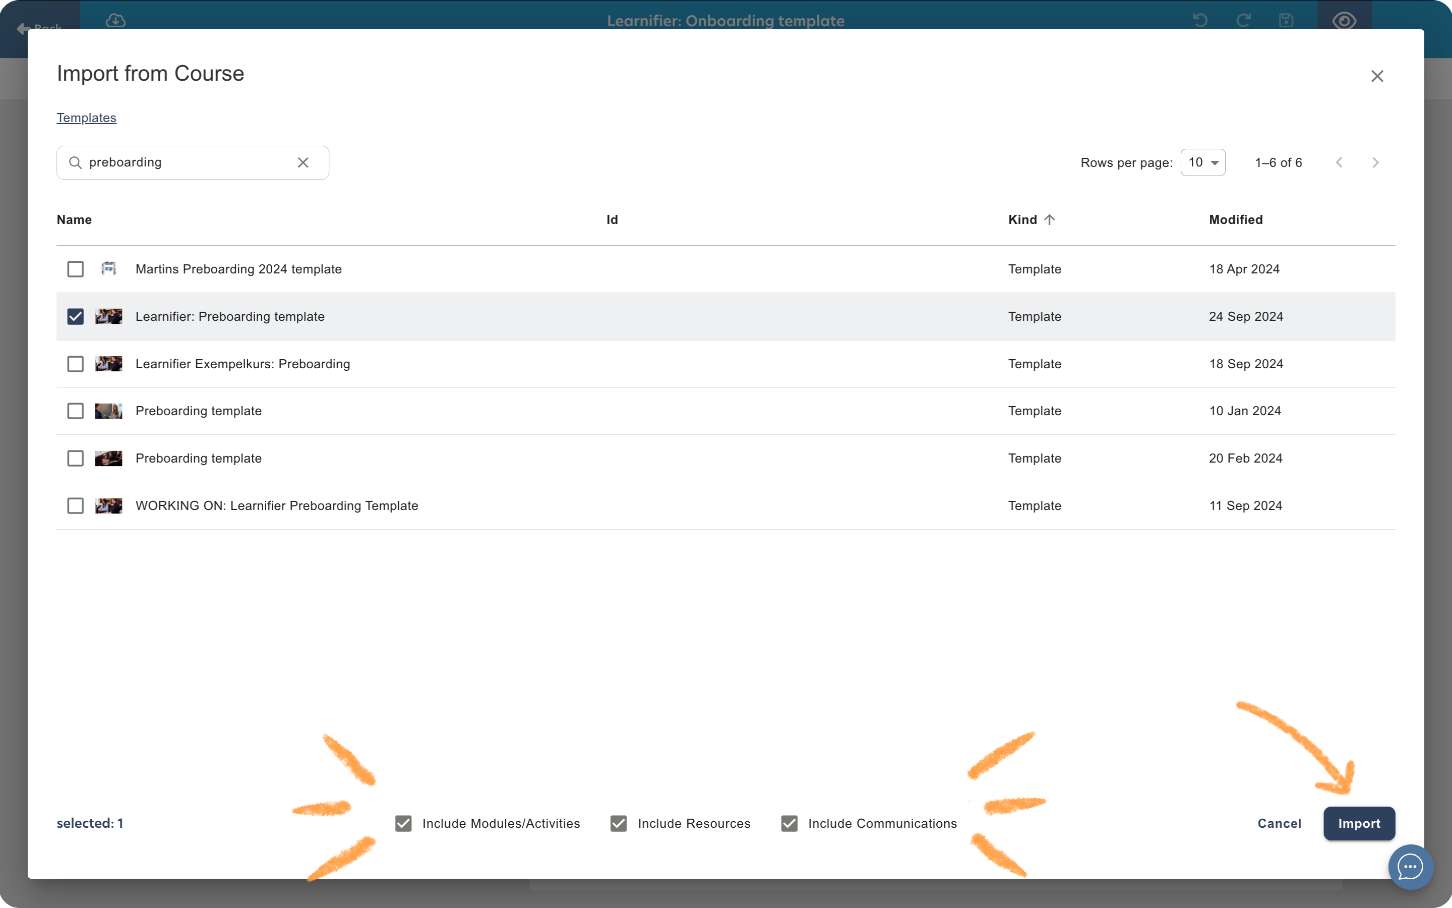Sort by Id column header
The height and width of the screenshot is (908, 1452).
612,220
